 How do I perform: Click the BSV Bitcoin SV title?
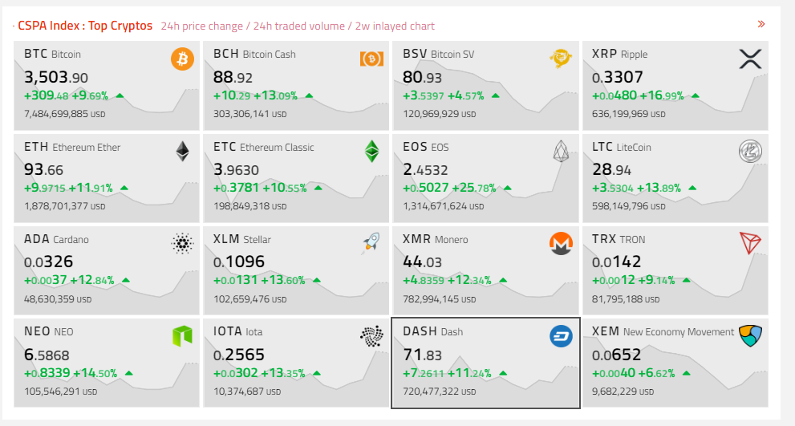point(439,54)
